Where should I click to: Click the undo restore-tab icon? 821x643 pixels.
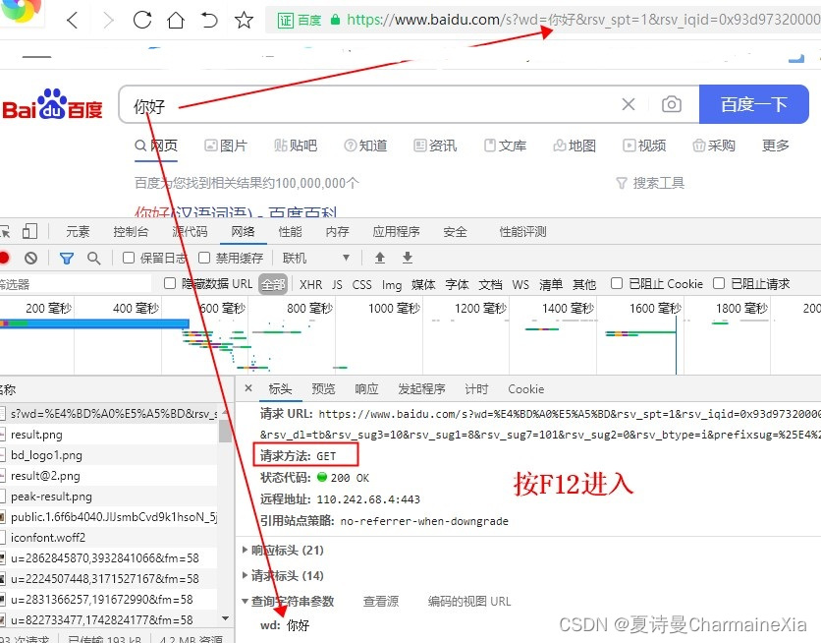point(209,20)
